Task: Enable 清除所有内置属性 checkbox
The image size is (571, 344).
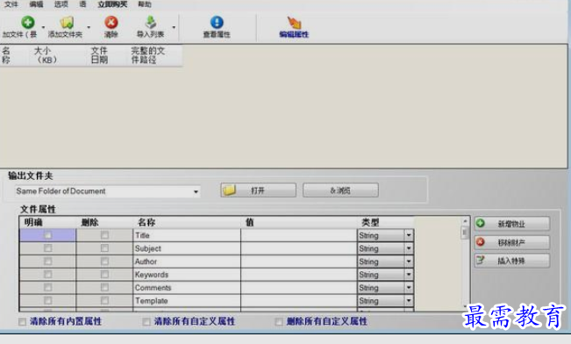Action: [x=22, y=321]
